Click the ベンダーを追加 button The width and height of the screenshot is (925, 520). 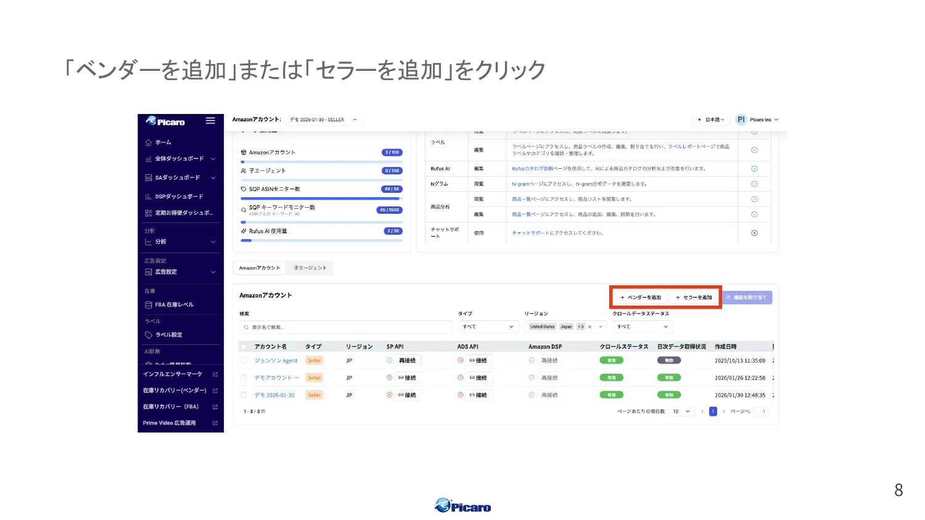pyautogui.click(x=640, y=298)
